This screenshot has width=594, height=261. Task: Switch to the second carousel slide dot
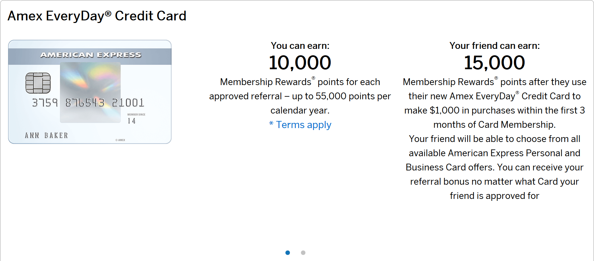(x=303, y=253)
